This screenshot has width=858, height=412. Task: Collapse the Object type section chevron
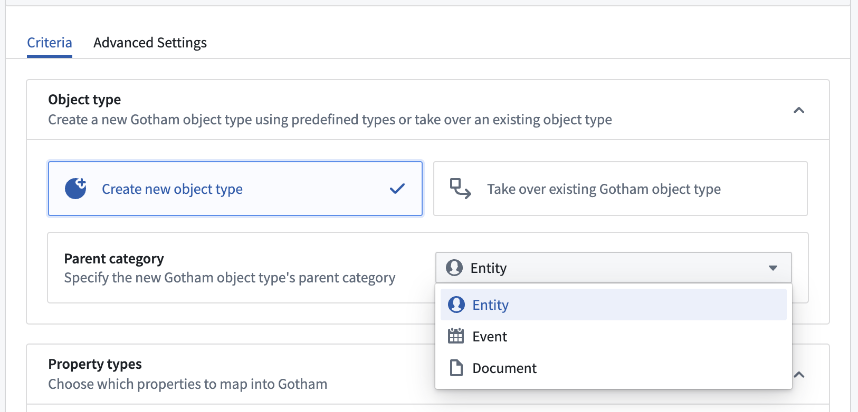[x=799, y=110]
